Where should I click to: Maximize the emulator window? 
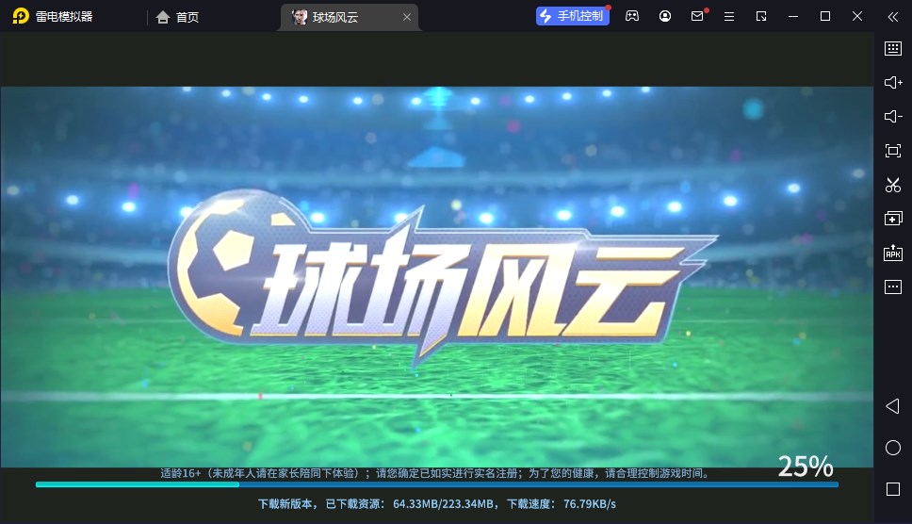point(824,16)
